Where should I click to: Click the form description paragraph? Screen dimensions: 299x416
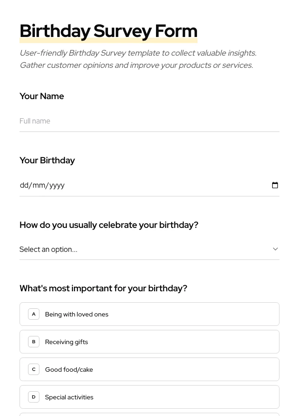click(x=138, y=59)
